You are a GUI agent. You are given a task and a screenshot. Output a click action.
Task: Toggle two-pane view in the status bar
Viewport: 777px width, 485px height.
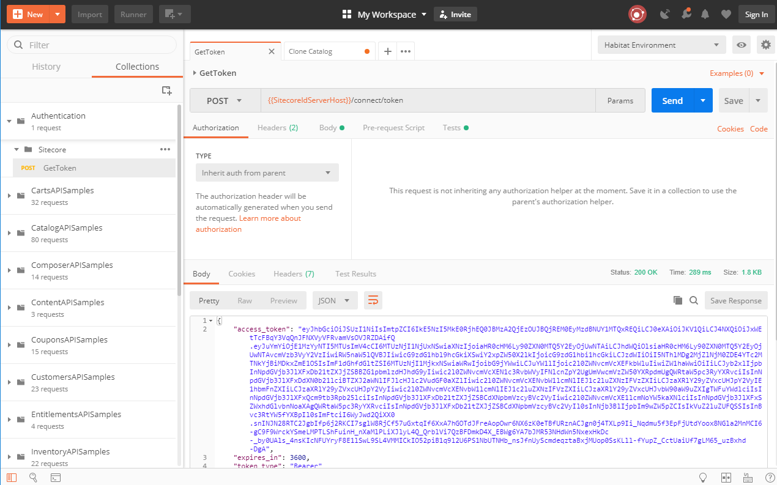726,478
